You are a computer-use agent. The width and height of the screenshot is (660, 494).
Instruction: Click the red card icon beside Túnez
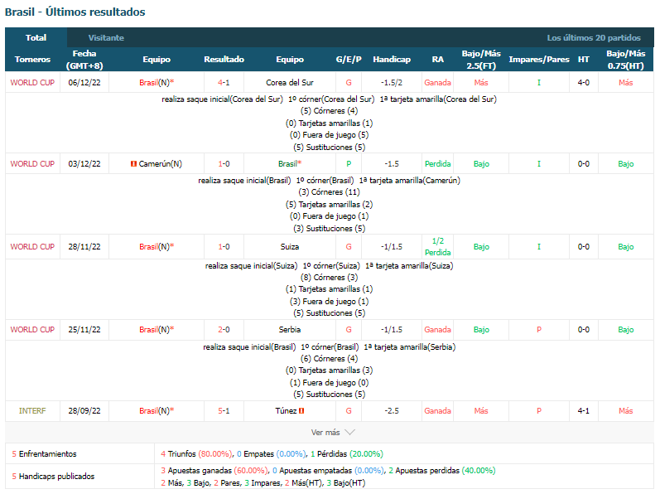(x=301, y=410)
